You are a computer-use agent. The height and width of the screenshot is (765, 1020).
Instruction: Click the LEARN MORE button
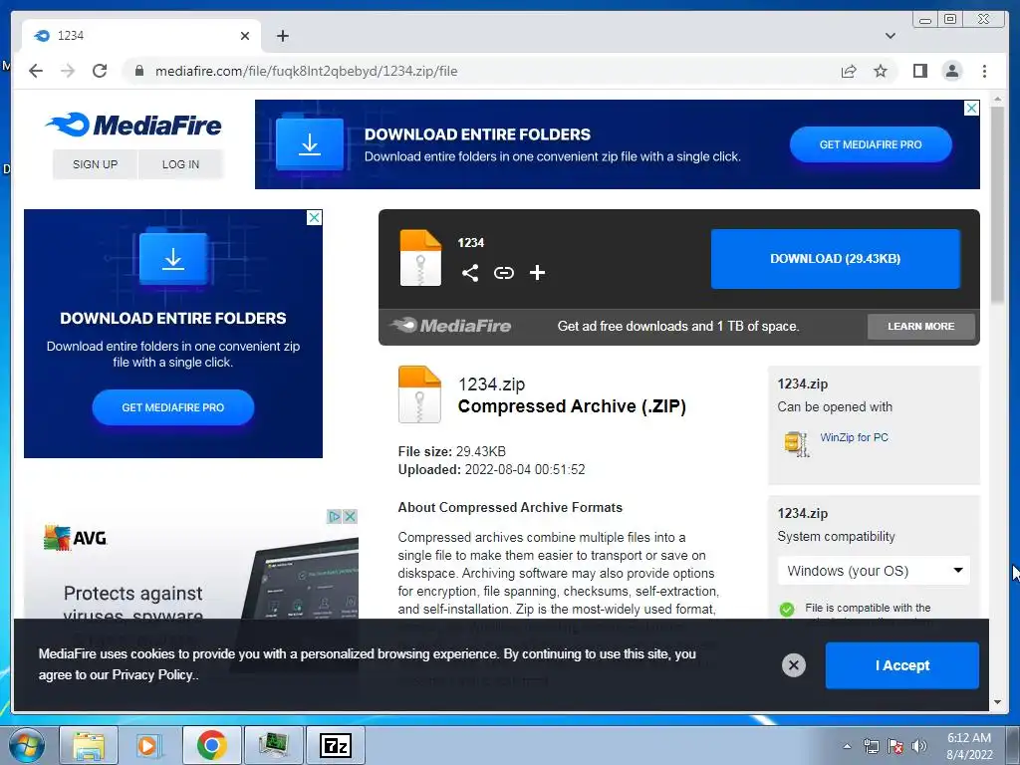(920, 326)
